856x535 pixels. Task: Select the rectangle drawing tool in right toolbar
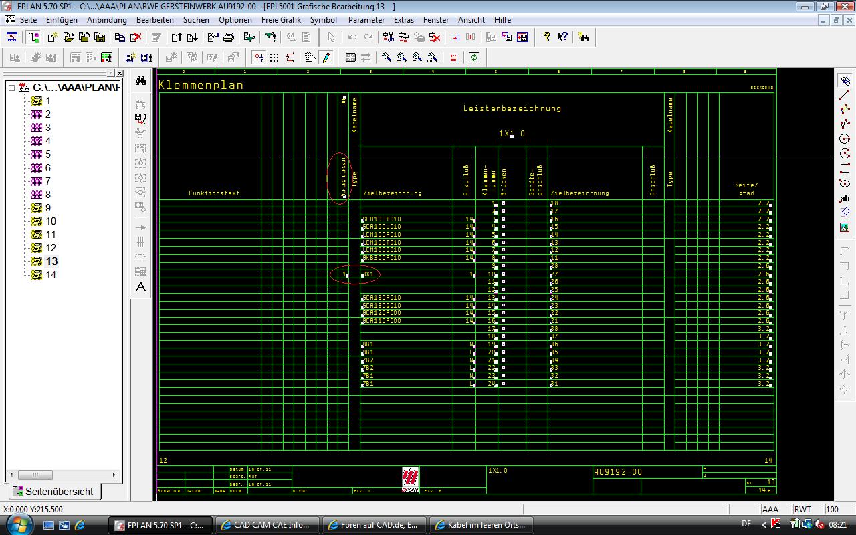[845, 169]
